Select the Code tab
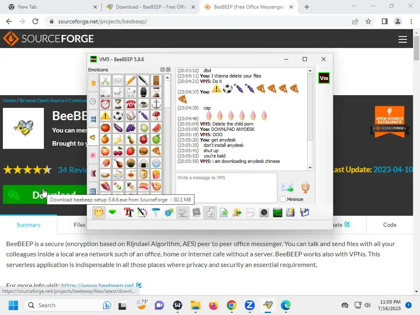Image resolution: width=420 pixels, height=315 pixels. (390, 225)
